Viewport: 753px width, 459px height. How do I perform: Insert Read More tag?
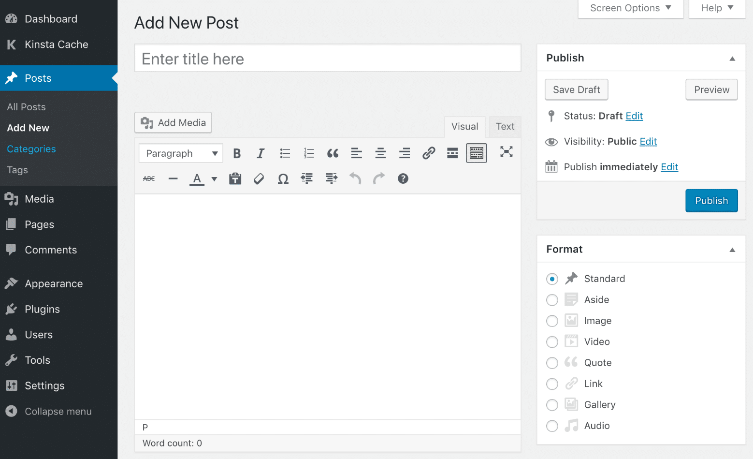click(452, 153)
